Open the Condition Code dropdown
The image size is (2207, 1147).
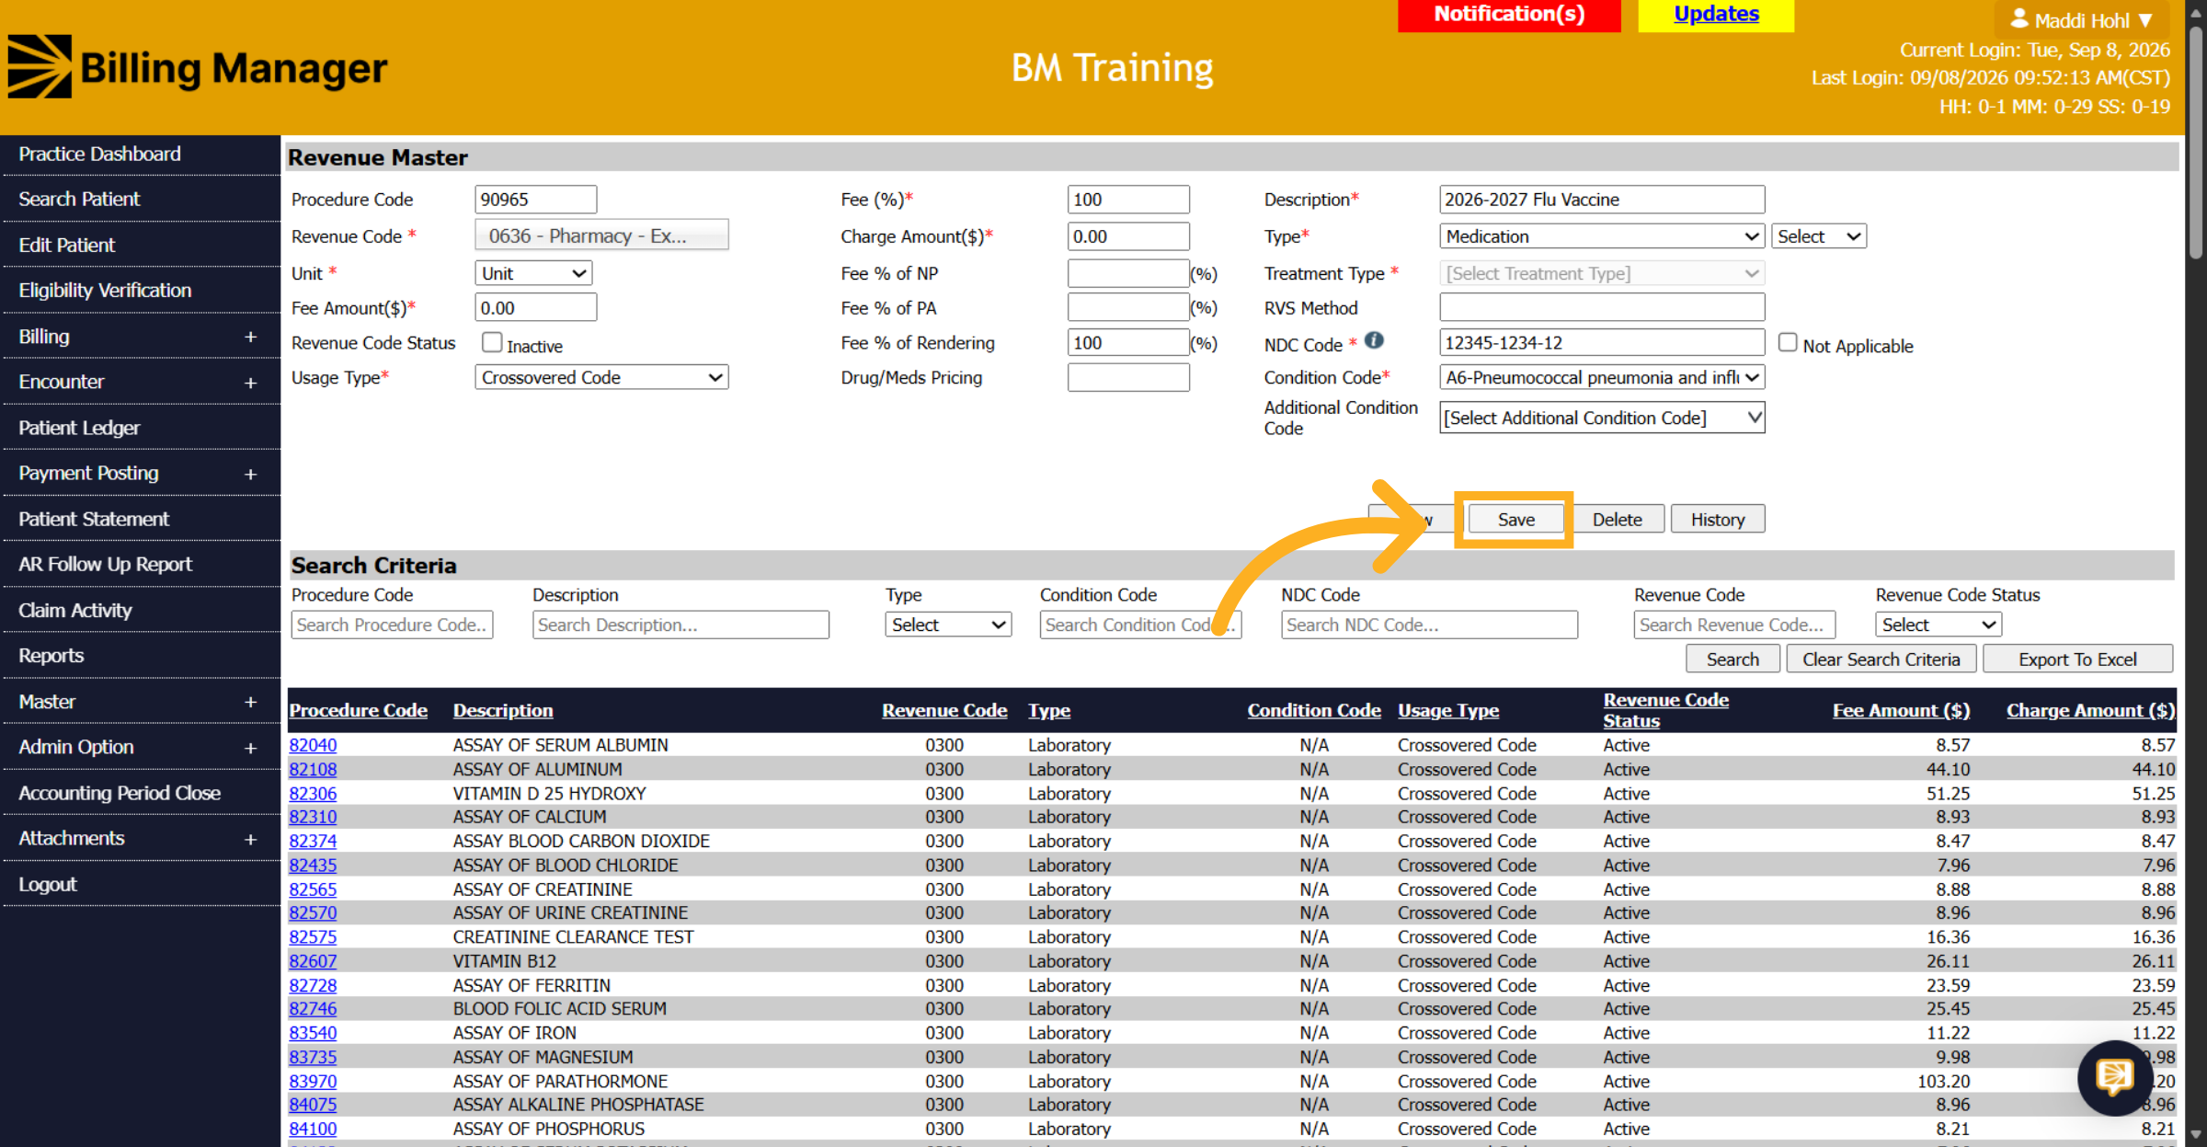point(1601,377)
